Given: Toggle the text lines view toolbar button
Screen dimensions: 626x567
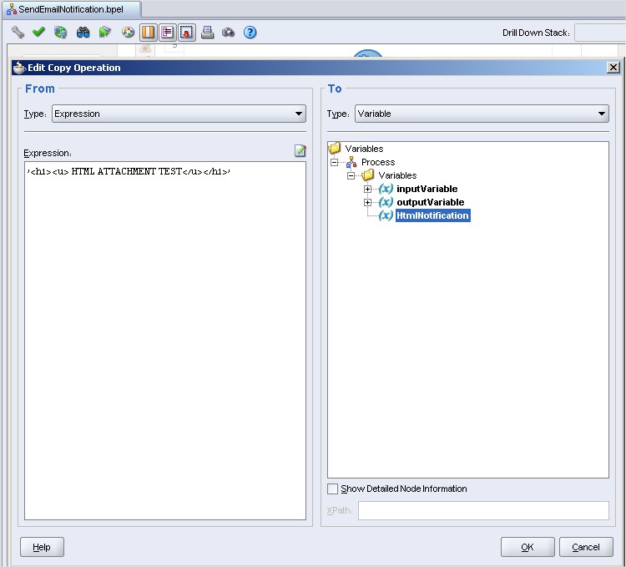Looking at the screenshot, I should tap(168, 33).
